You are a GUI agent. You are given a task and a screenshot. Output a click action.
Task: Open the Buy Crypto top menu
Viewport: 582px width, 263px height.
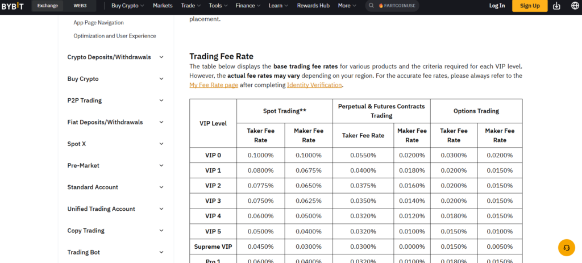[x=127, y=6]
